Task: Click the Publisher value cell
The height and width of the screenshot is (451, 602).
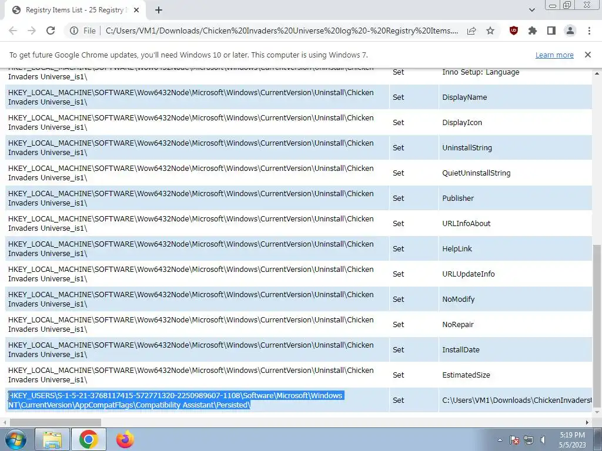Action: (x=515, y=198)
